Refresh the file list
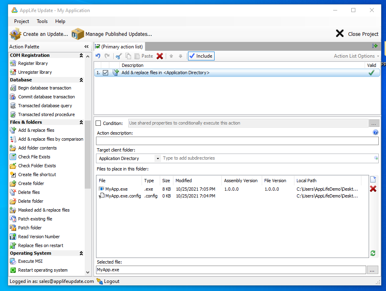Viewport: 386px width, 291px height. pos(373,253)
